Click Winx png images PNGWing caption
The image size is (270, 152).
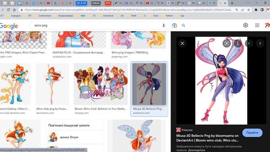point(130,52)
